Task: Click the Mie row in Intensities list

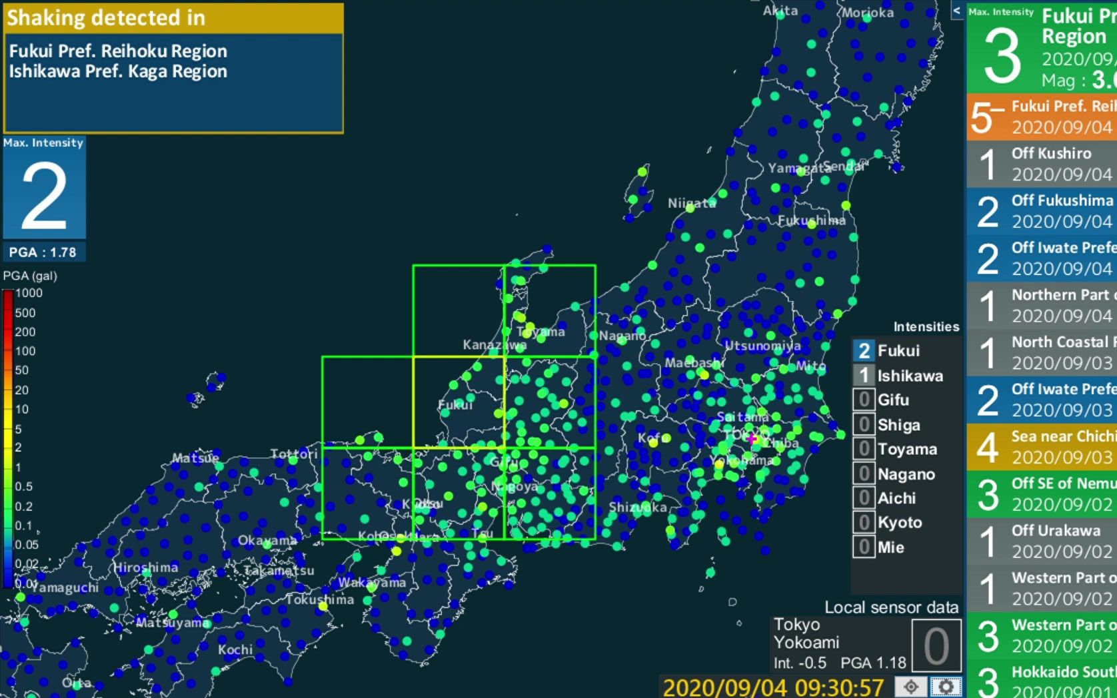Action: click(906, 547)
